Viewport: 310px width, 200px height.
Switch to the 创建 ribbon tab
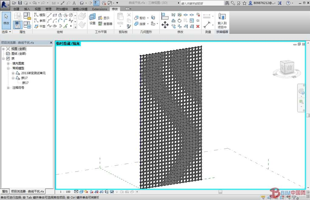[16, 9]
